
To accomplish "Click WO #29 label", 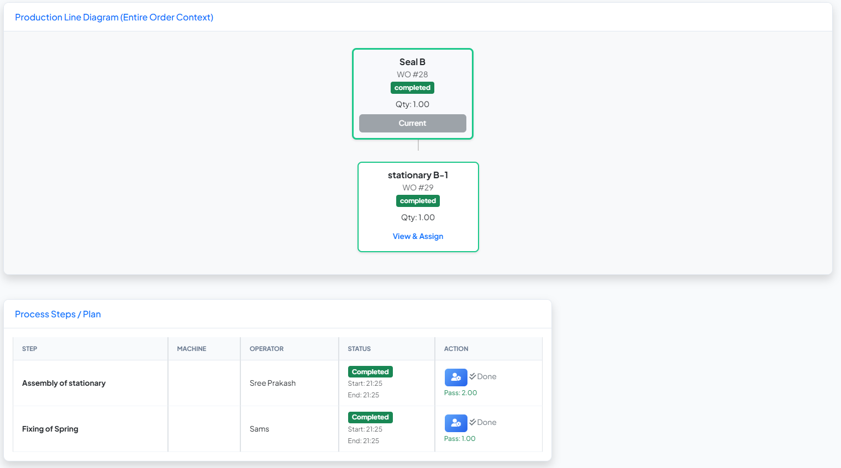I will click(418, 188).
